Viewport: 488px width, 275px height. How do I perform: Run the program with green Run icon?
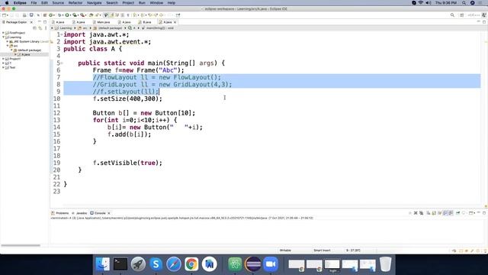pos(67,15)
